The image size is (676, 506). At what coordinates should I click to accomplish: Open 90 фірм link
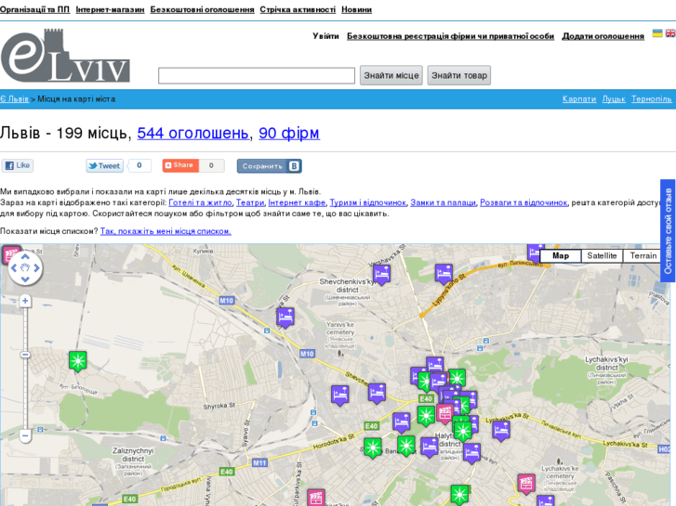[289, 133]
